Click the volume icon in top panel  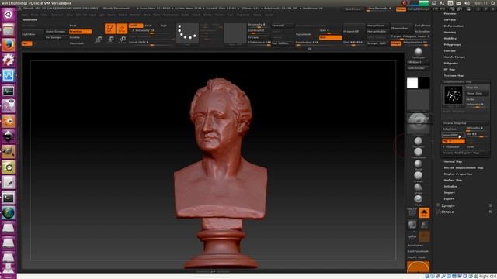[x=467, y=3]
